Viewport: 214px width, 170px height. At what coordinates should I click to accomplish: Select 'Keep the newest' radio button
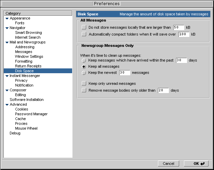pos(84,73)
